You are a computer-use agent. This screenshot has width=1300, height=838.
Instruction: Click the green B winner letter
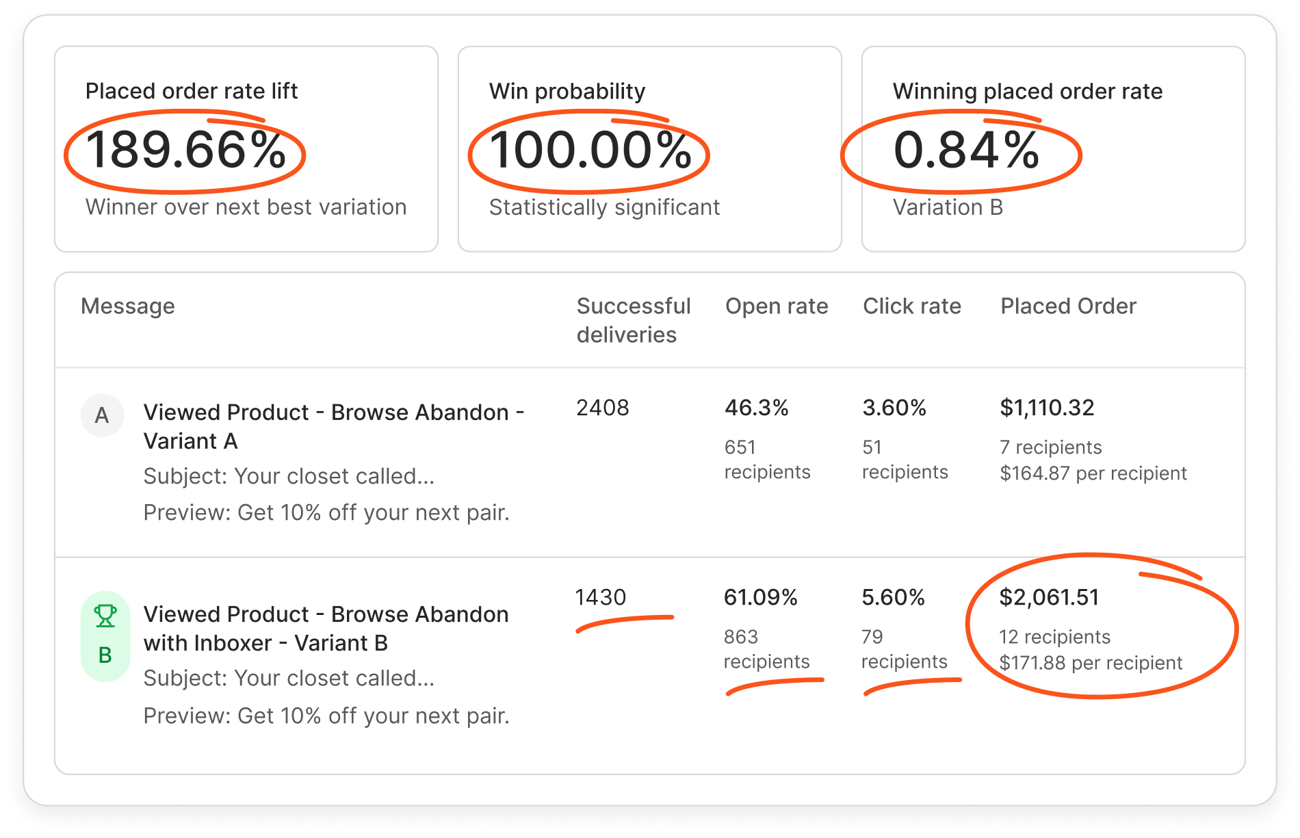[105, 655]
